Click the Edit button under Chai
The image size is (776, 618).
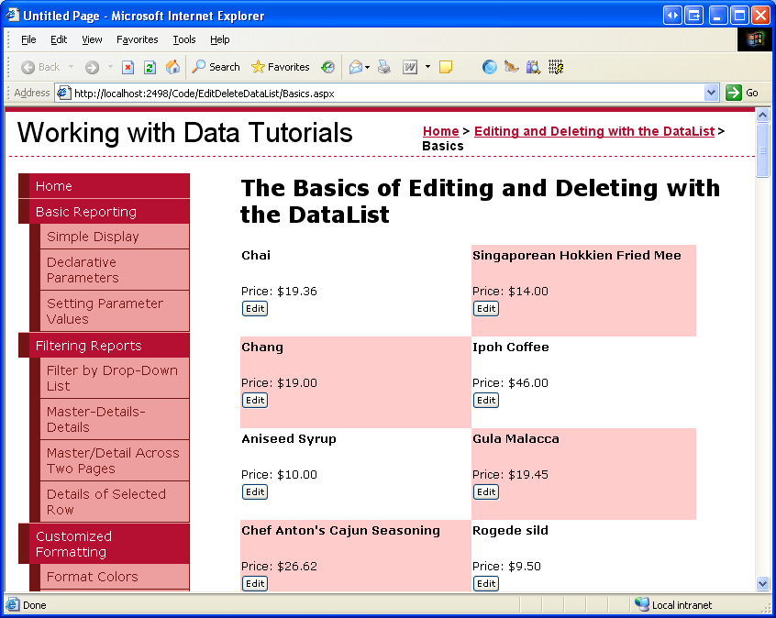point(255,309)
